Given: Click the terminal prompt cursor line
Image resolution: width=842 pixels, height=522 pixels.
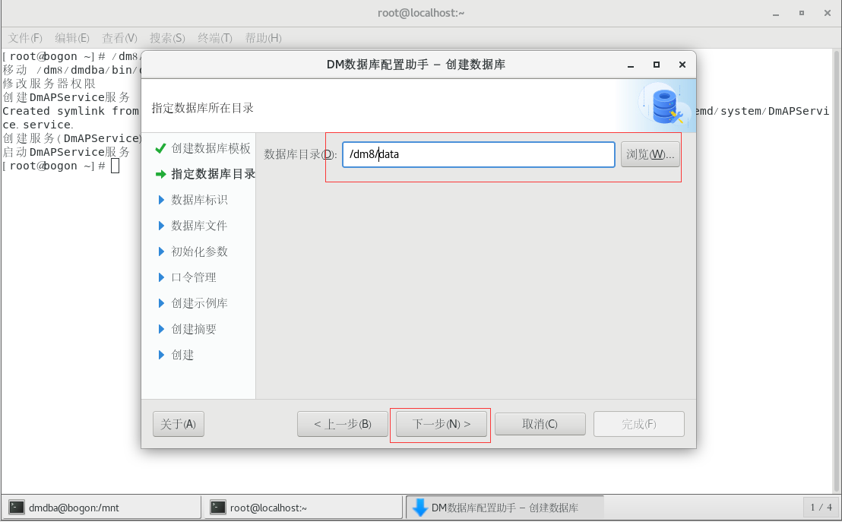Looking at the screenshot, I should (x=61, y=166).
